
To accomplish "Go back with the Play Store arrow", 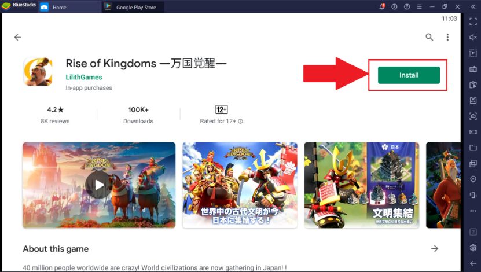I will tap(18, 38).
